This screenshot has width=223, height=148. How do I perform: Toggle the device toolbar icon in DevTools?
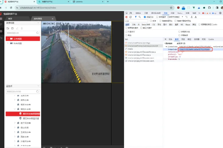pyautogui.click(x=130, y=13)
